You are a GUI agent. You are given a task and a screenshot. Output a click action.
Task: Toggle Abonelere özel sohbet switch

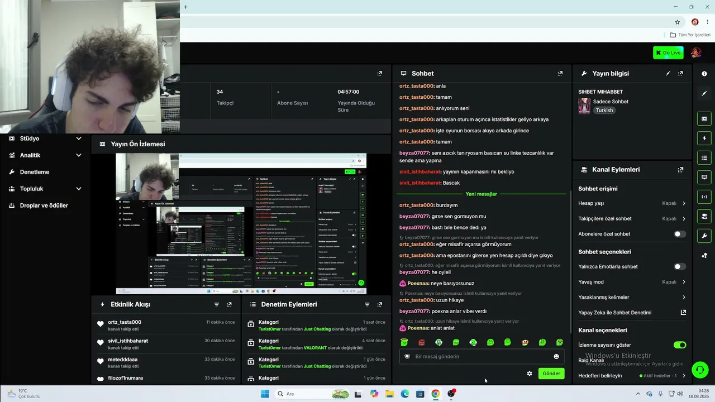pyautogui.click(x=680, y=234)
